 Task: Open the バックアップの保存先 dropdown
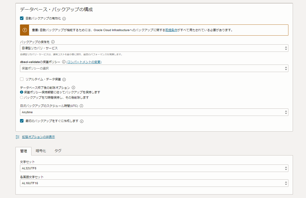click(x=154, y=48)
